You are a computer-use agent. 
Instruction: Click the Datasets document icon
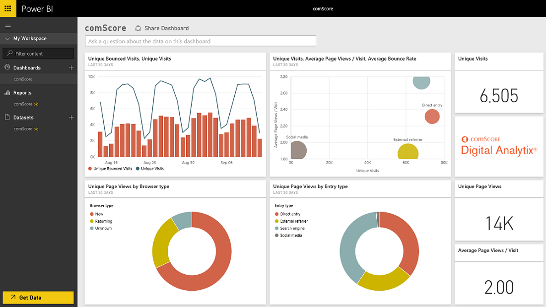[7, 117]
